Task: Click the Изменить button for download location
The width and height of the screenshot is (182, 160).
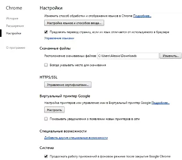Action: [x=171, y=56]
